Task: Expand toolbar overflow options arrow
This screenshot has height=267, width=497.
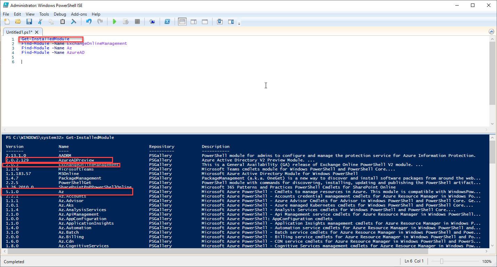Action: (x=239, y=24)
